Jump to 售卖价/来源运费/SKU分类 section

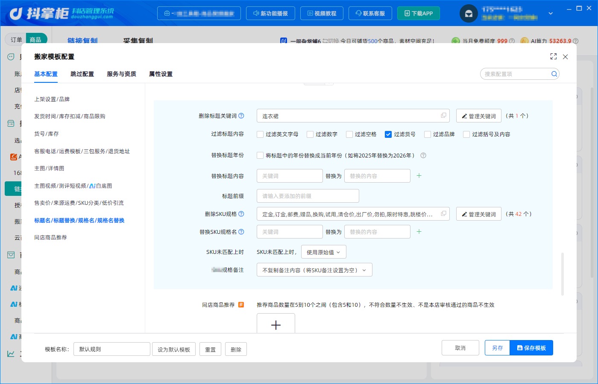pos(79,203)
